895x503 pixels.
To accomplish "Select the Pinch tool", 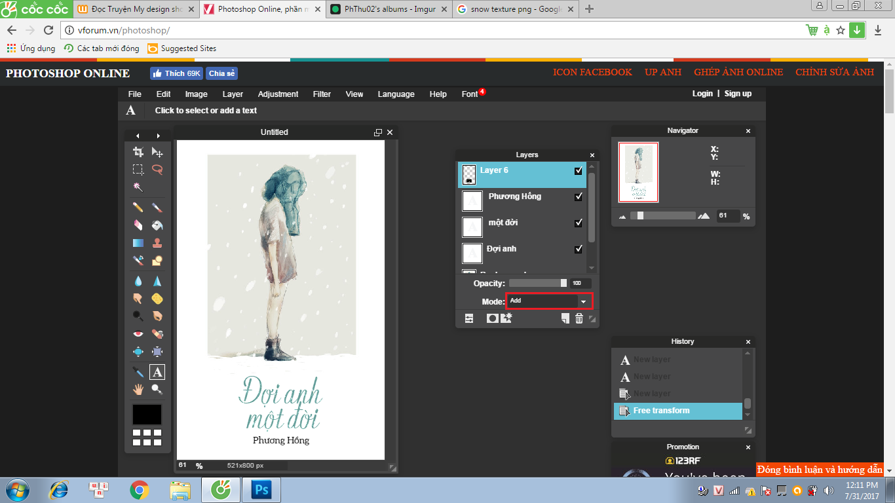I will 157,352.
